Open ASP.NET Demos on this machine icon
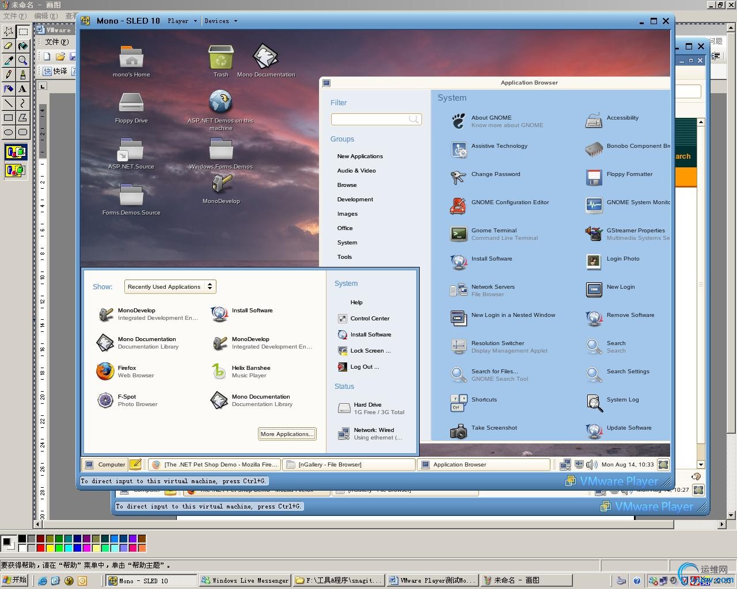Screen dimensions: 737x589 pos(221,110)
